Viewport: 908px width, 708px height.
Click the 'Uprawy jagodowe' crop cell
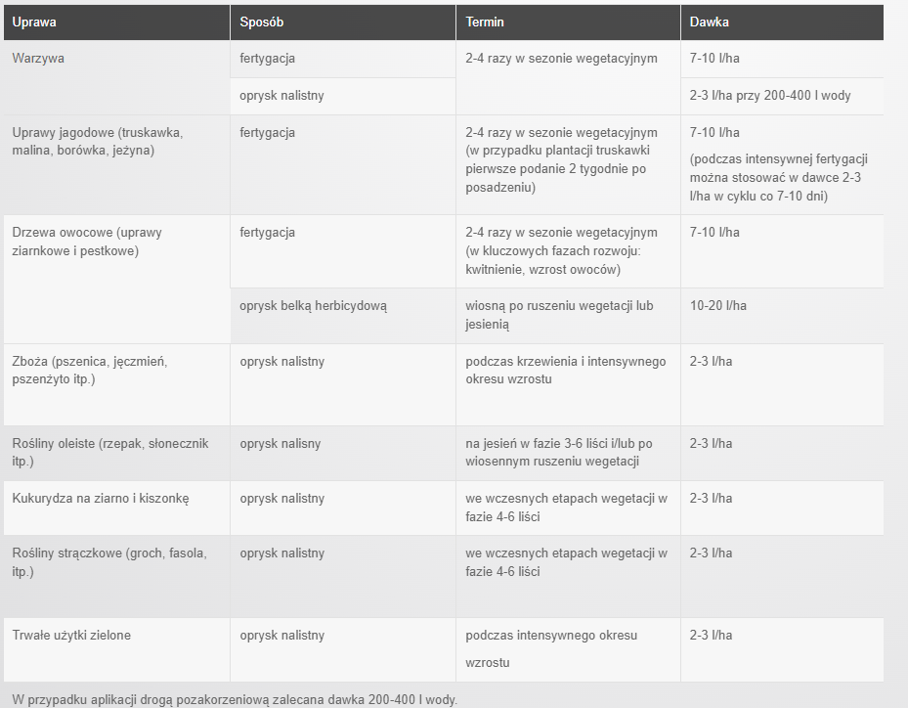click(116, 165)
